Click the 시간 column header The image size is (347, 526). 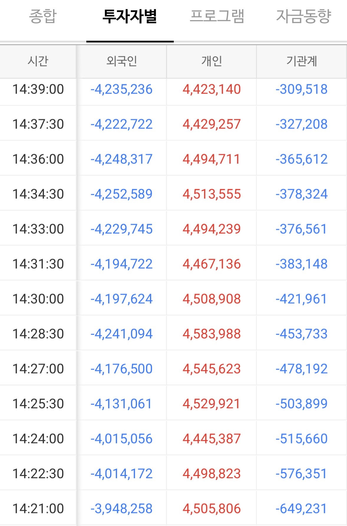[38, 61]
